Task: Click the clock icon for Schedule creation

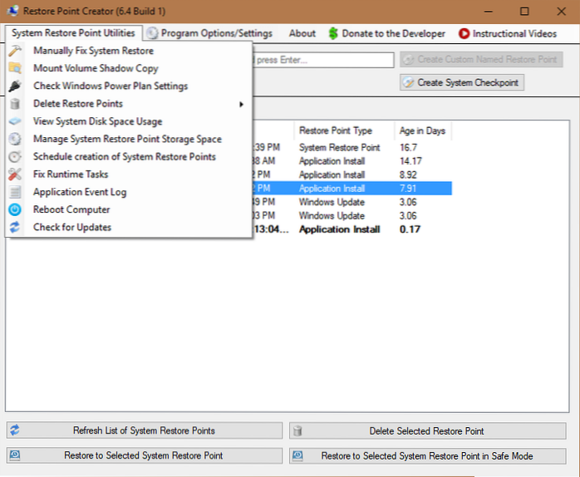Action: pyautogui.click(x=15, y=156)
